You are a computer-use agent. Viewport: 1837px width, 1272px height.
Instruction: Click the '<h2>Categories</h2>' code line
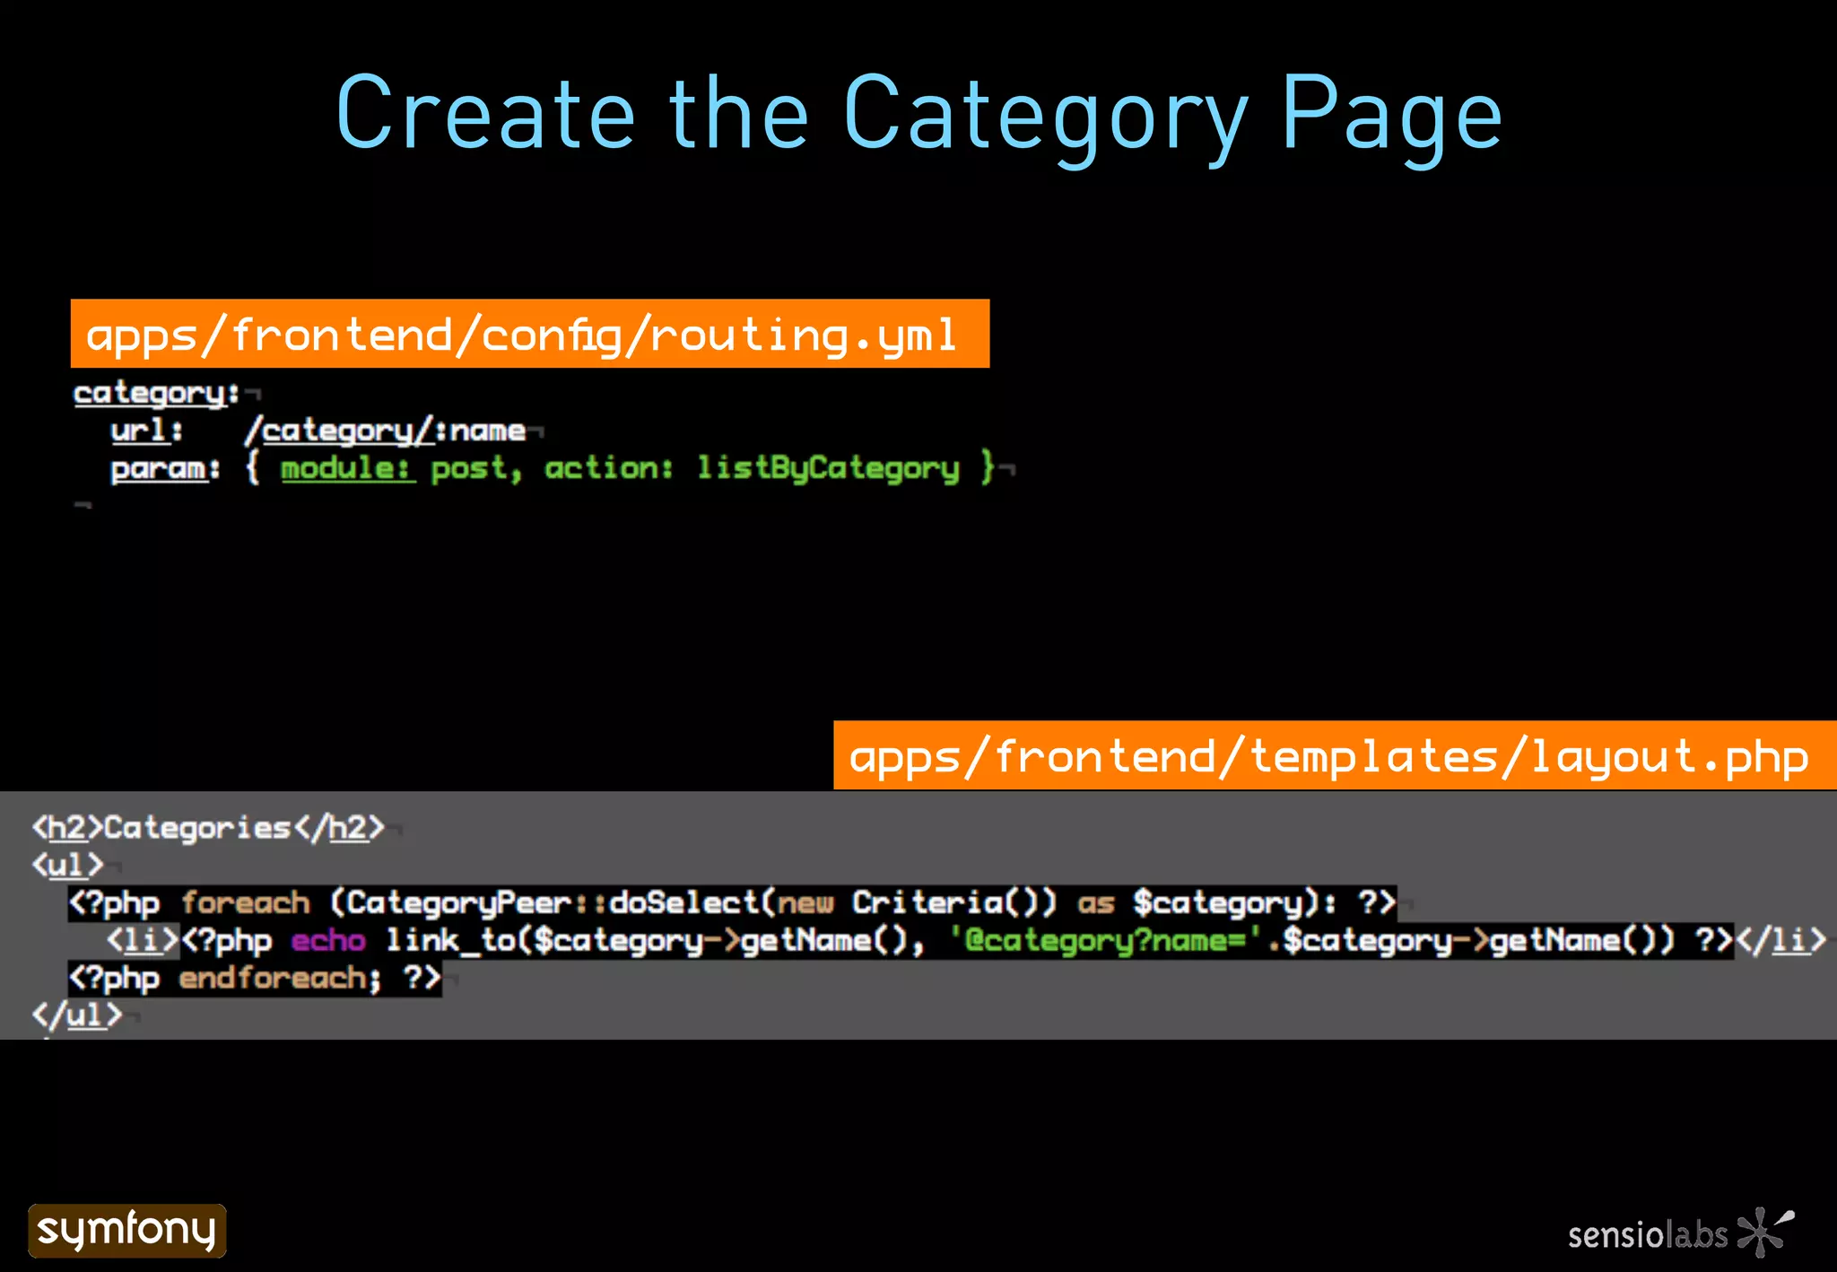(x=208, y=827)
